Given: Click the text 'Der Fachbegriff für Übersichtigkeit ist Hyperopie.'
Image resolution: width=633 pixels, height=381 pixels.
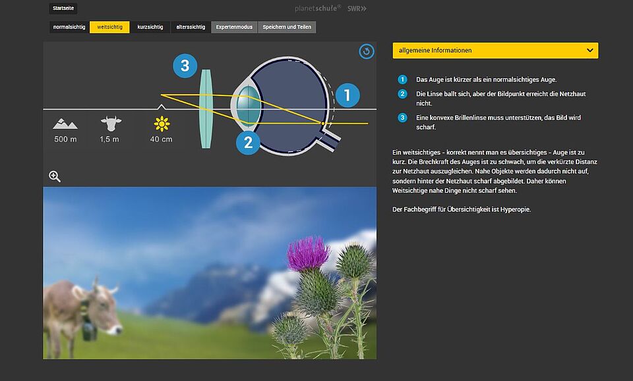Looking at the screenshot, I should click(x=462, y=209).
